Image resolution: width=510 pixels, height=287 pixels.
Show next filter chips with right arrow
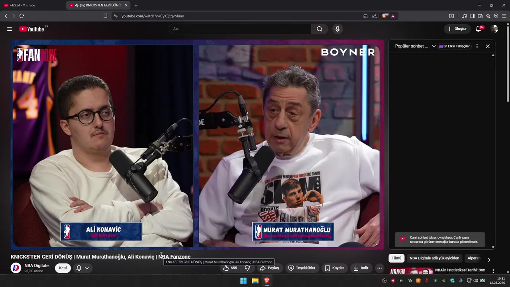[x=489, y=259]
